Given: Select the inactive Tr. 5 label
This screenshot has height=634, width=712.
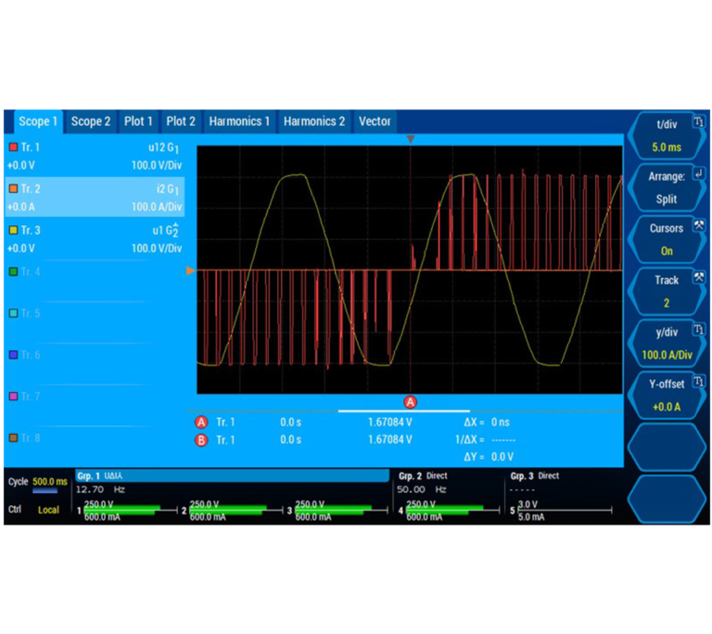Looking at the screenshot, I should [x=31, y=313].
